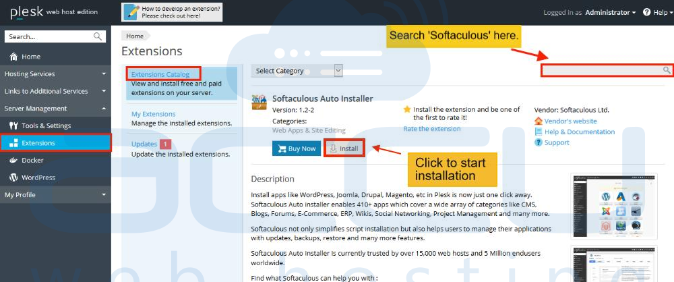Open the Updates link

(144, 144)
